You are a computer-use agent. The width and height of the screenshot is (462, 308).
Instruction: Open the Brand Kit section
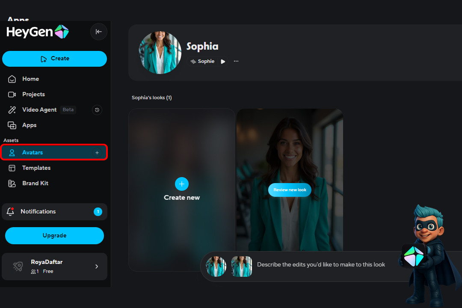35,183
